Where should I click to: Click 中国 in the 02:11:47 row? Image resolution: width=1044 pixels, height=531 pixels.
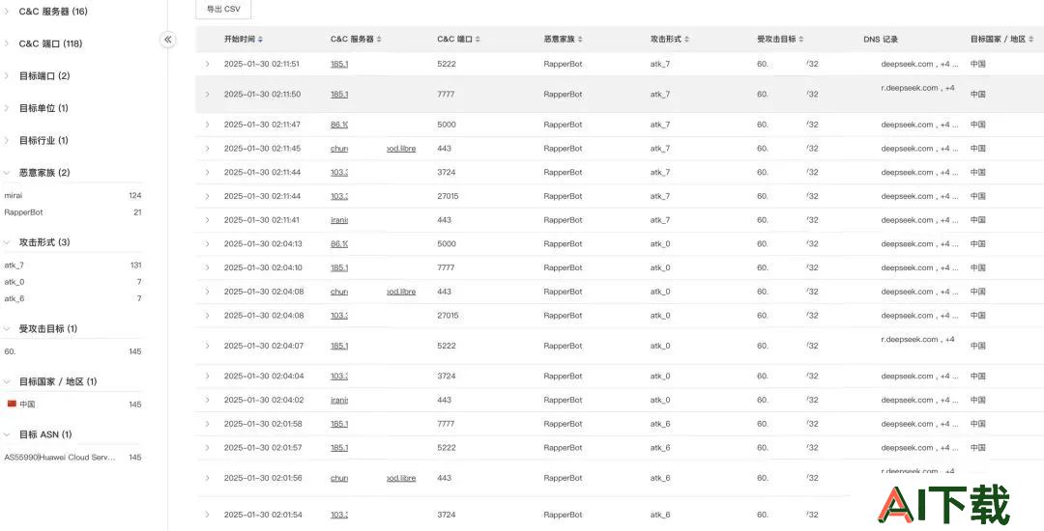click(977, 125)
